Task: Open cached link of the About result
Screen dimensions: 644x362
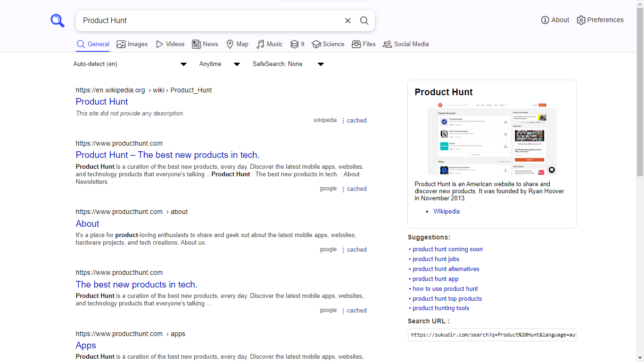Action: pos(357,249)
